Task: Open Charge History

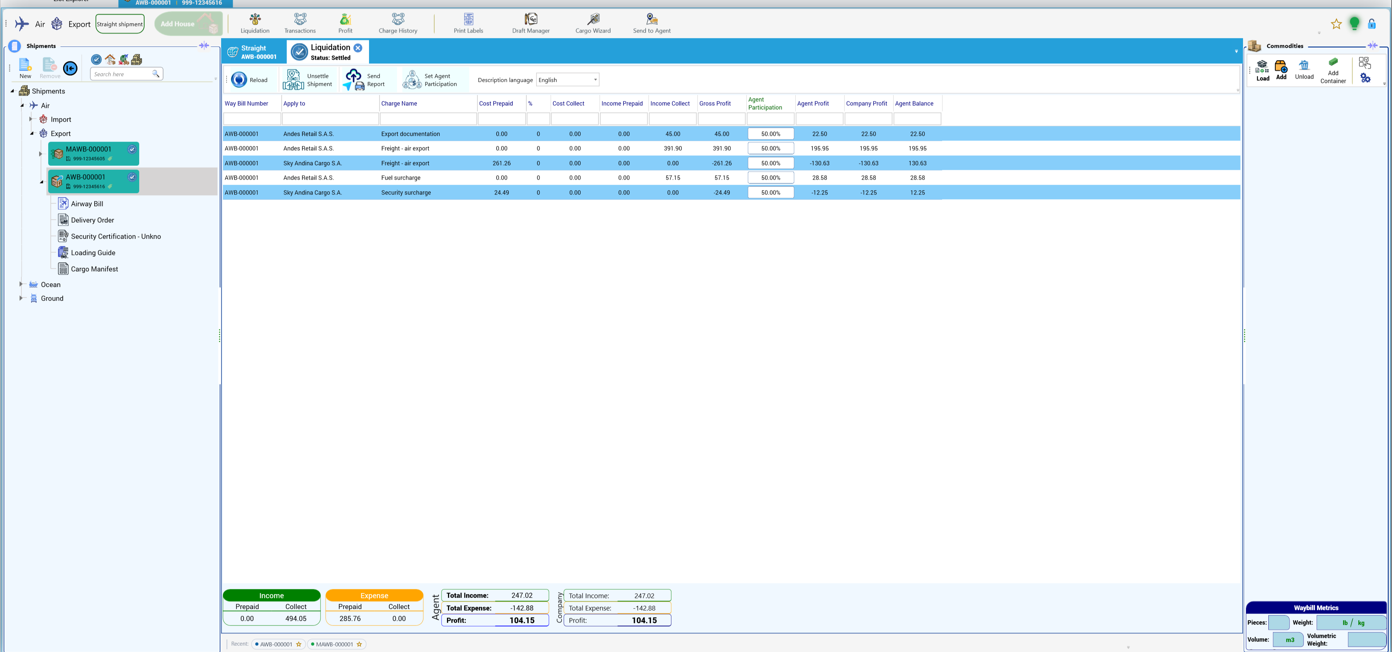Action: (x=398, y=24)
